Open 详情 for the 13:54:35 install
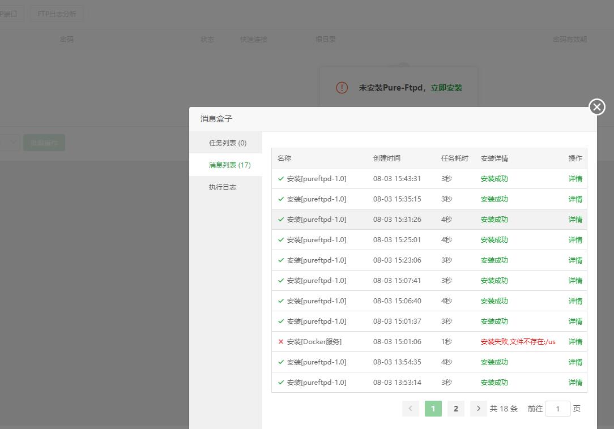The height and width of the screenshot is (429, 614). [x=575, y=362]
